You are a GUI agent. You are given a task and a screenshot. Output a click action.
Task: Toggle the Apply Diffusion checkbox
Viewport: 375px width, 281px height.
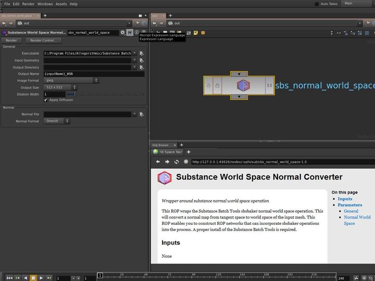coord(46,100)
